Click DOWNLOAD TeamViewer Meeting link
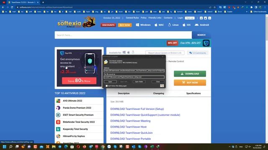The width and height of the screenshot is (268, 150). tap(130, 121)
